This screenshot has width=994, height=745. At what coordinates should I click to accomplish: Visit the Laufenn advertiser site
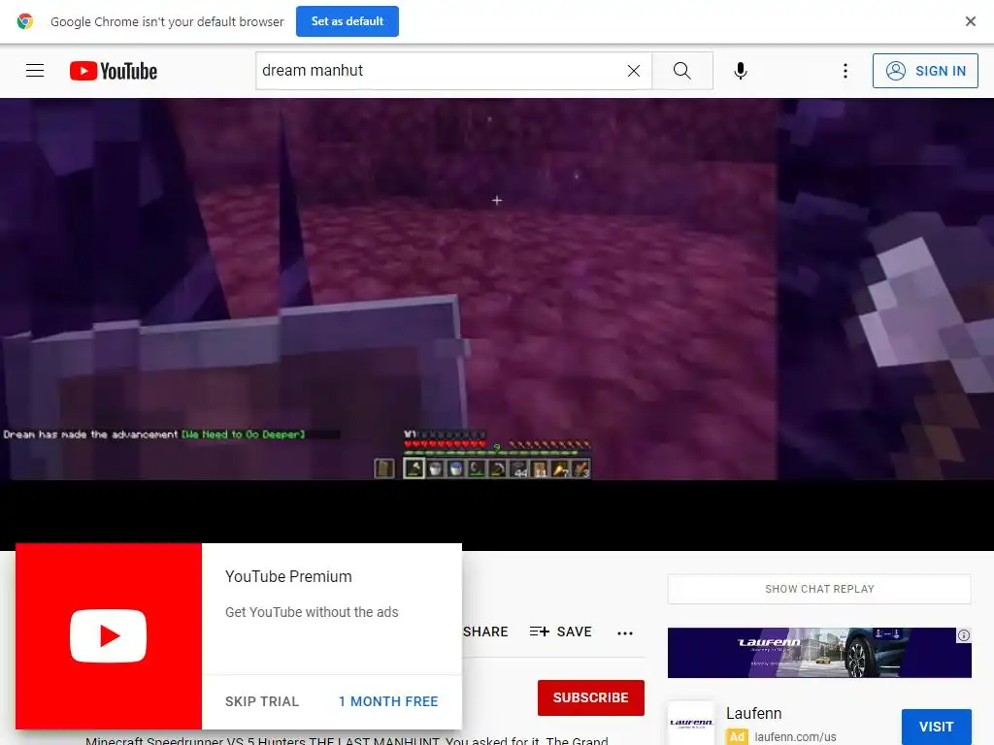[x=937, y=727]
